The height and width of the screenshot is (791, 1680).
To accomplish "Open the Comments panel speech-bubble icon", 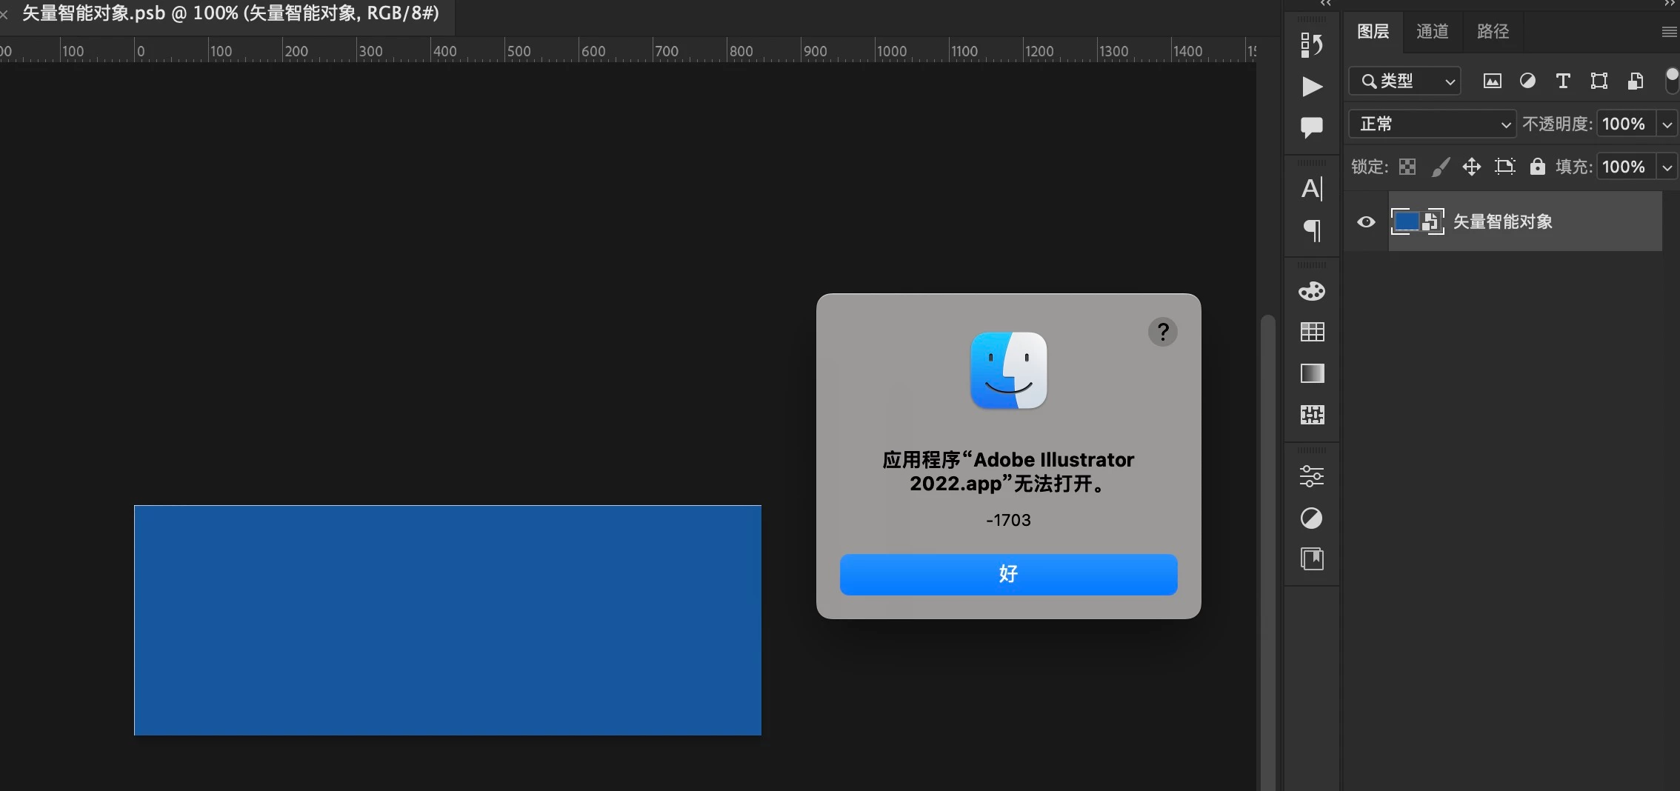I will click(1311, 127).
